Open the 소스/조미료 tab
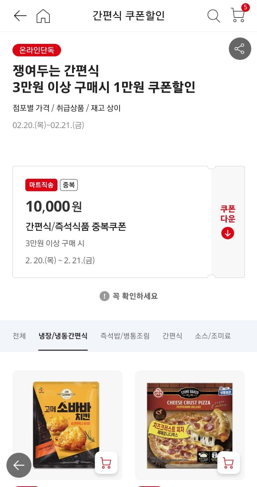 point(213,336)
